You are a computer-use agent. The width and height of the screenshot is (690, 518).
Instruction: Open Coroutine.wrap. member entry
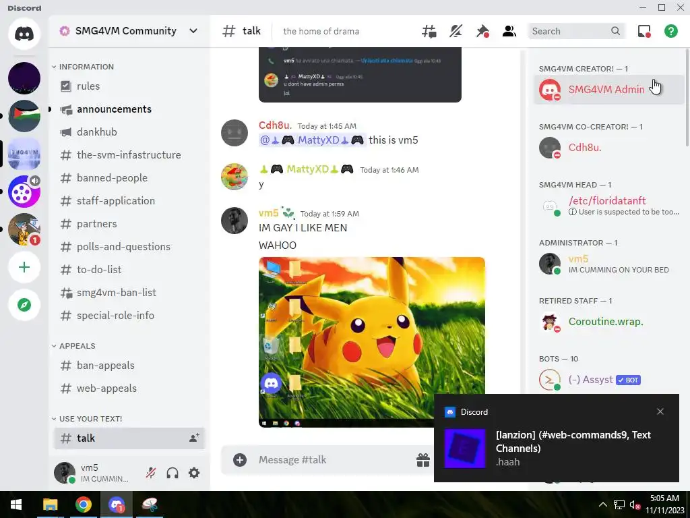click(x=609, y=322)
